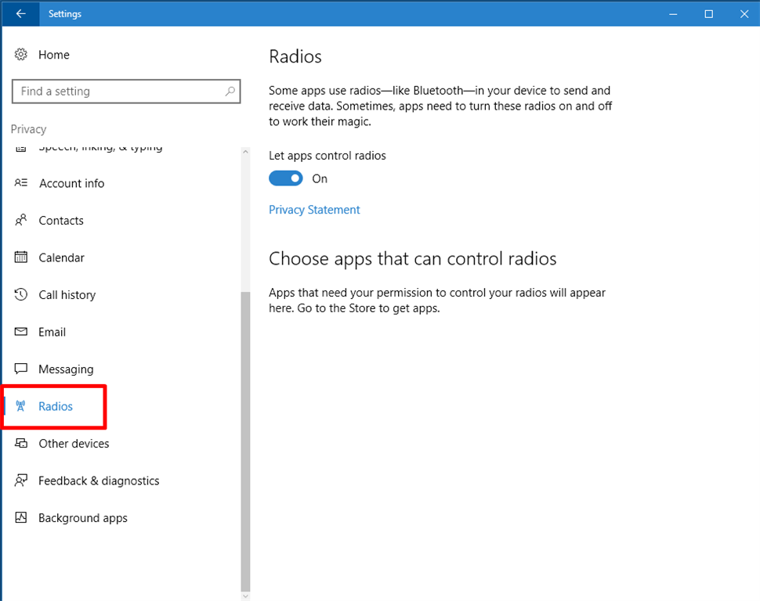Maximize the Settings window
This screenshot has height=601, width=760.
pos(708,13)
